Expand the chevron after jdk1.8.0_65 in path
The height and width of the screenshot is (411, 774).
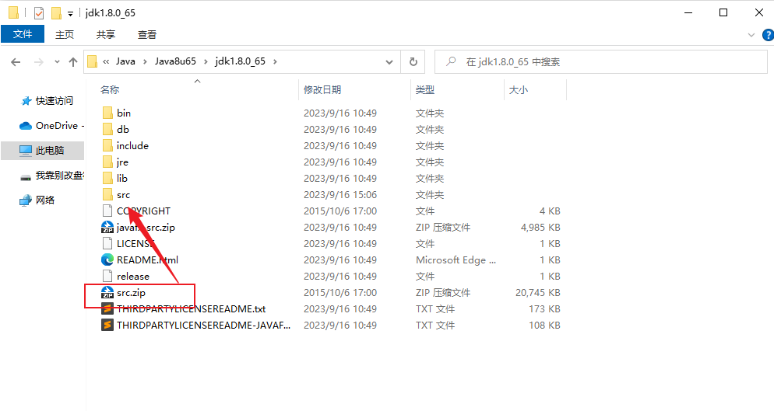[x=275, y=61]
